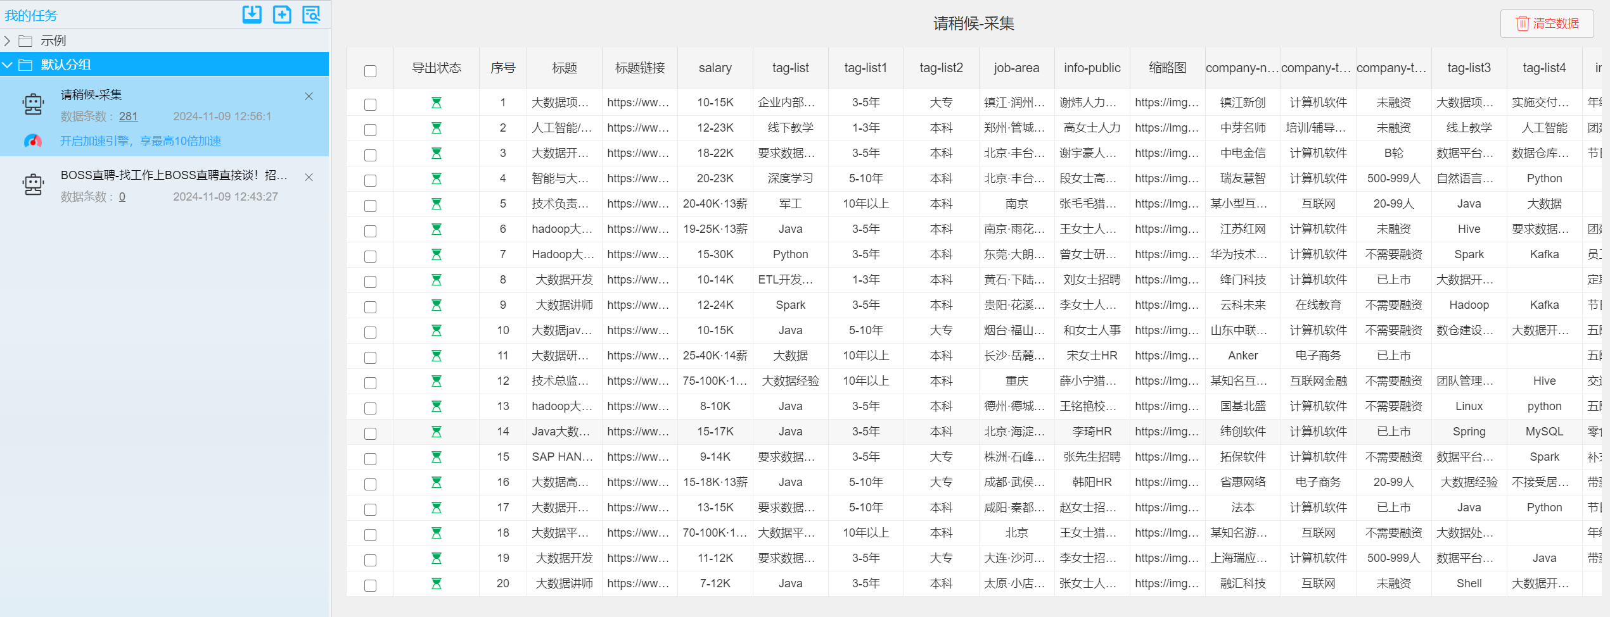Click the export status hourglass in row 12
The height and width of the screenshot is (617, 1610).
pyautogui.click(x=437, y=381)
